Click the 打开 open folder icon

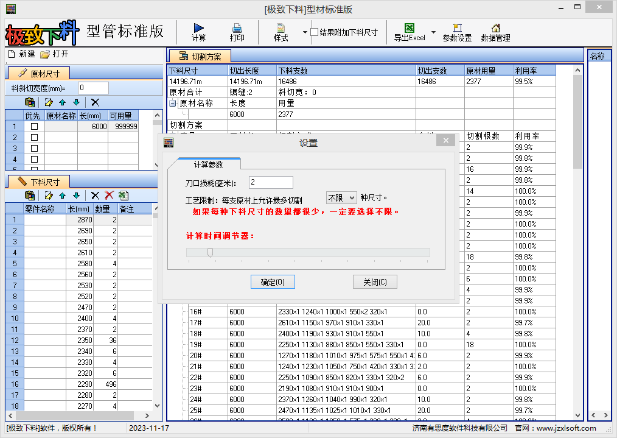[45, 54]
